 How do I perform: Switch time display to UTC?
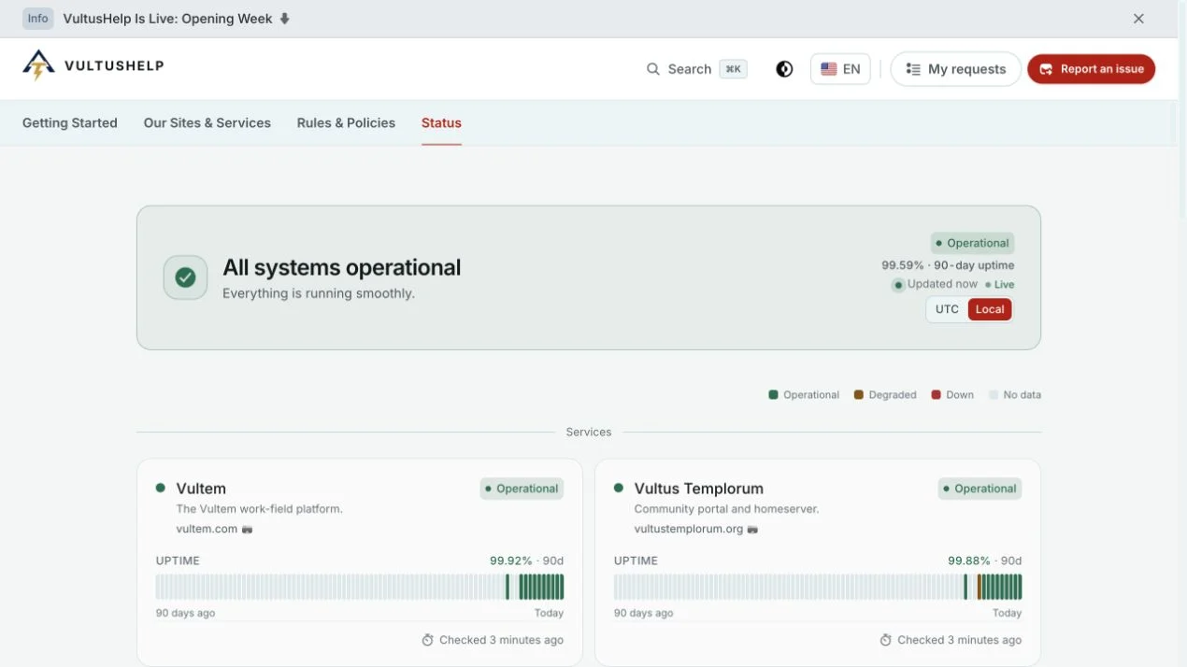click(x=947, y=309)
